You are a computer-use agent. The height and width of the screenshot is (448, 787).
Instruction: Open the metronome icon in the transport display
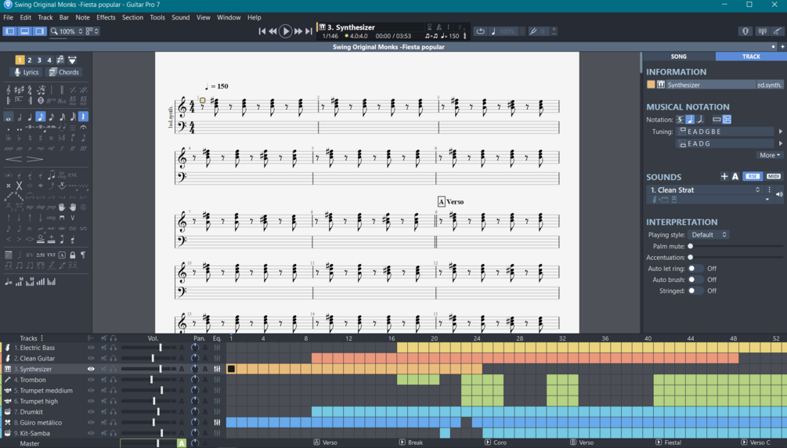point(439,27)
